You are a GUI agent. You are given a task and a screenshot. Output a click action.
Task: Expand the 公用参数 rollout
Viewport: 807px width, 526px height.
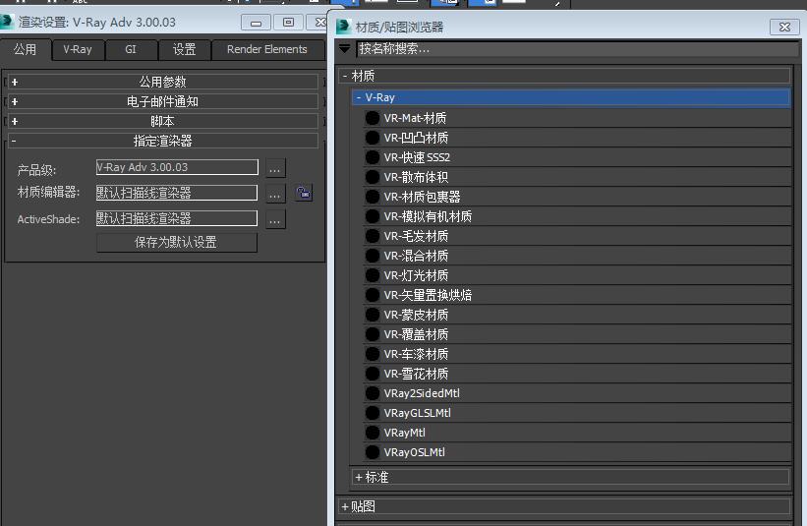pyautogui.click(x=162, y=82)
